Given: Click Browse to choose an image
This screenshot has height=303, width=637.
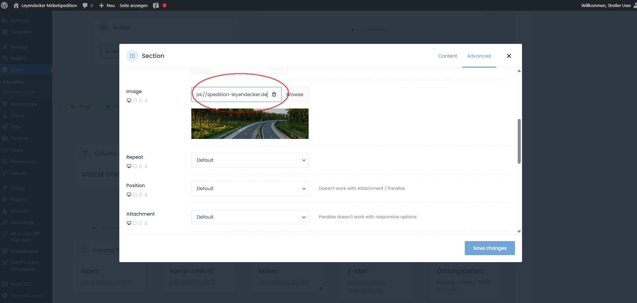Looking at the screenshot, I should [x=295, y=94].
